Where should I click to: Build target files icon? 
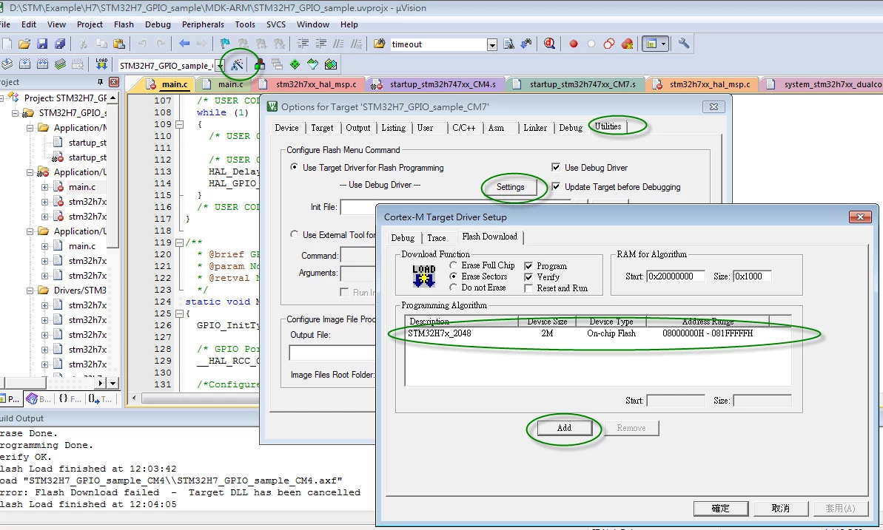pos(24,65)
